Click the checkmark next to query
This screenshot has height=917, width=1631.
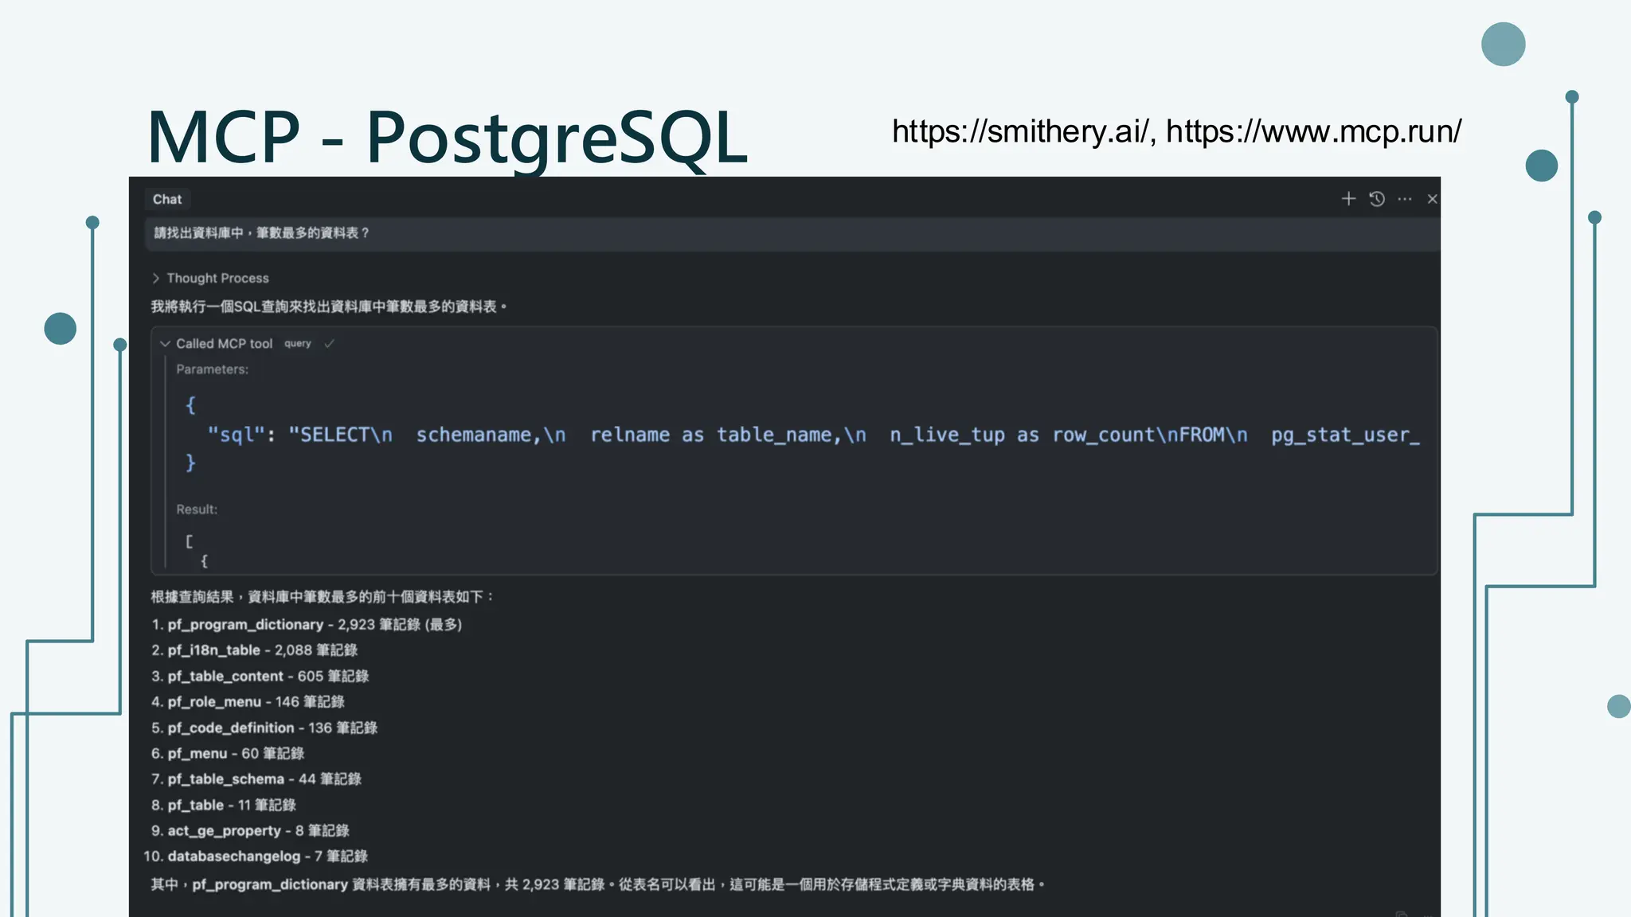[x=329, y=344]
